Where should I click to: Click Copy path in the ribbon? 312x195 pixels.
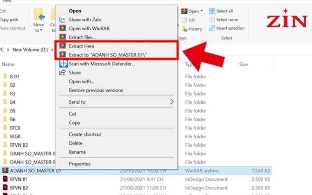9,19
